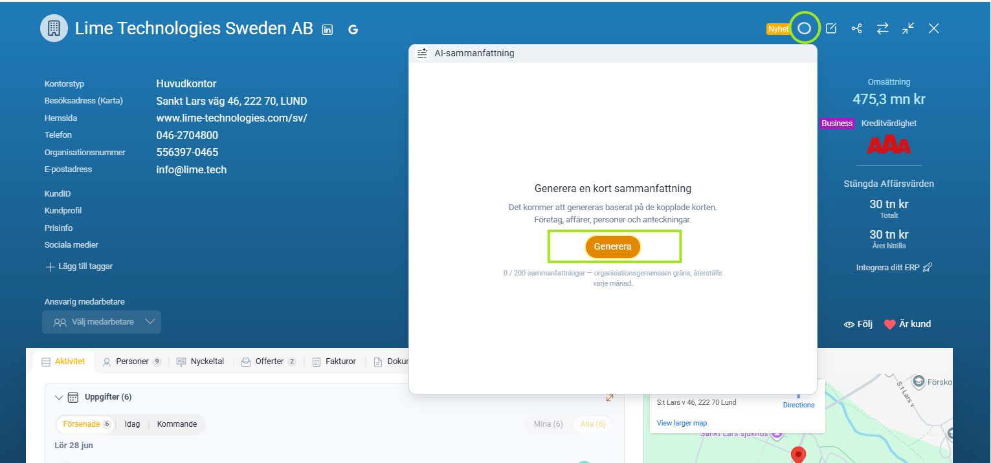Switch to the Personer tab
The image size is (991, 463).
click(132, 362)
